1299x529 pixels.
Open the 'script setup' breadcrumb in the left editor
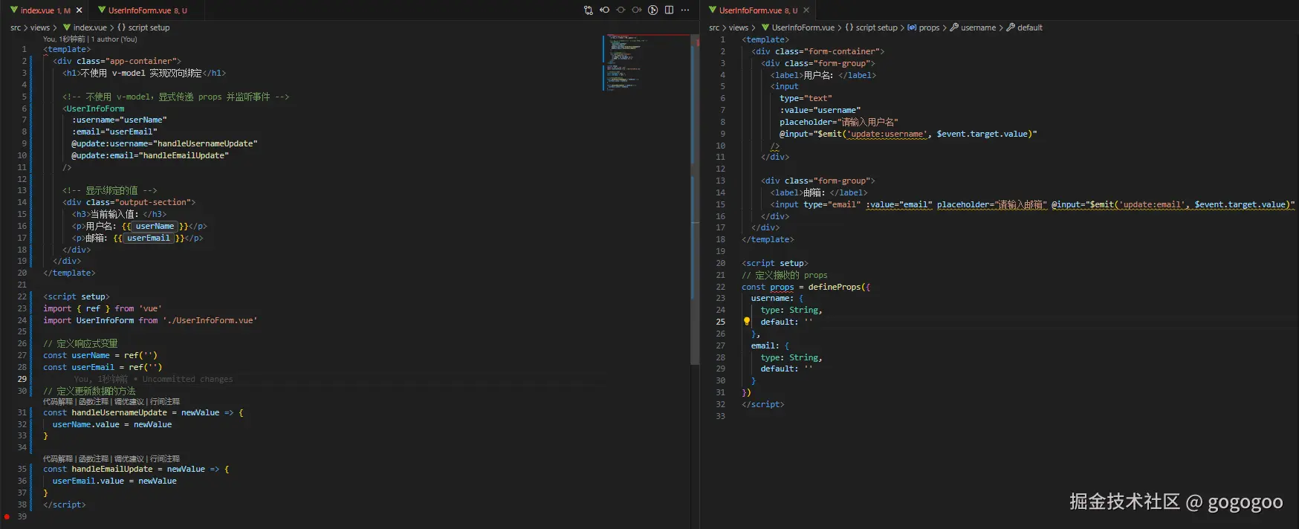[149, 27]
